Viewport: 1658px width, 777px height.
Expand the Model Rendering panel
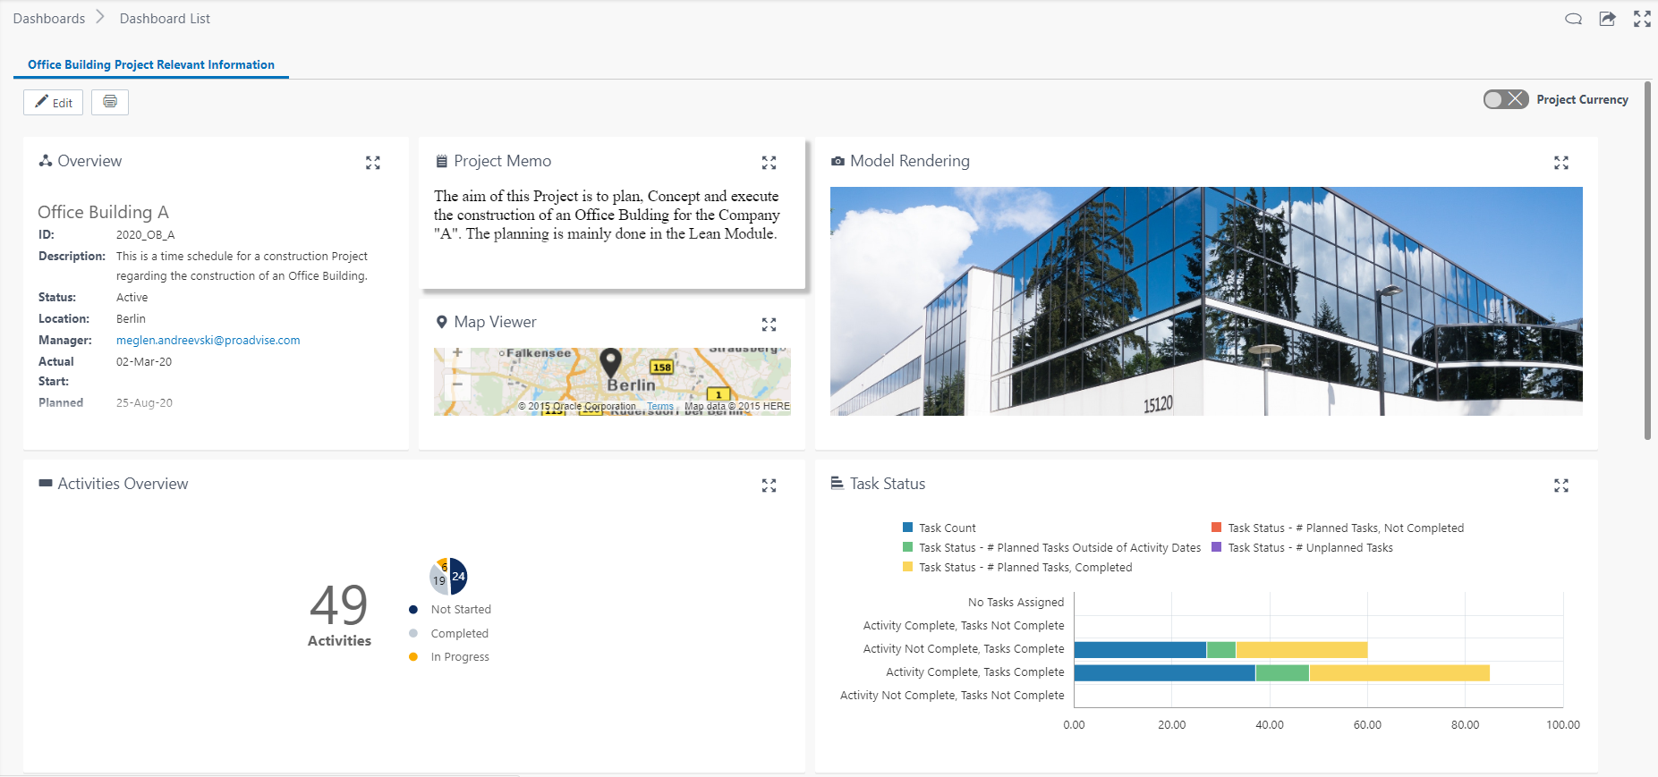pos(1561,163)
